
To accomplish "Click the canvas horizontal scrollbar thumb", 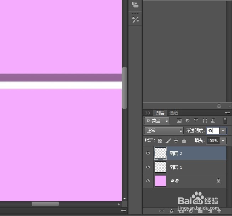I will tap(45, 204).
